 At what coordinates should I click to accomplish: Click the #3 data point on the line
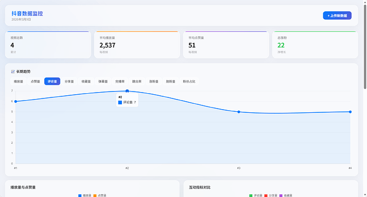(x=239, y=112)
